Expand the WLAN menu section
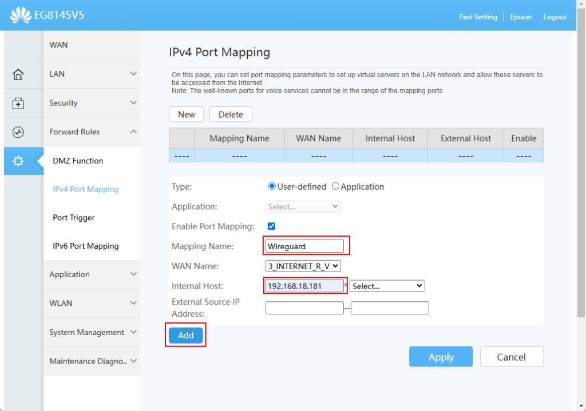 point(93,303)
